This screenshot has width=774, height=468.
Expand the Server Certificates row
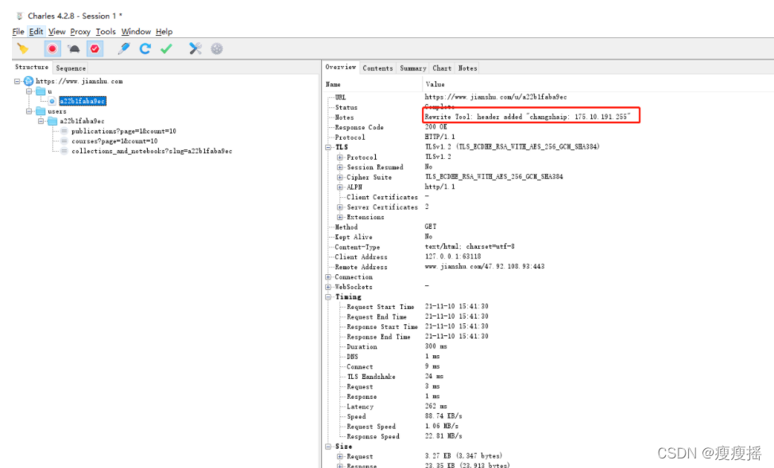pos(339,207)
